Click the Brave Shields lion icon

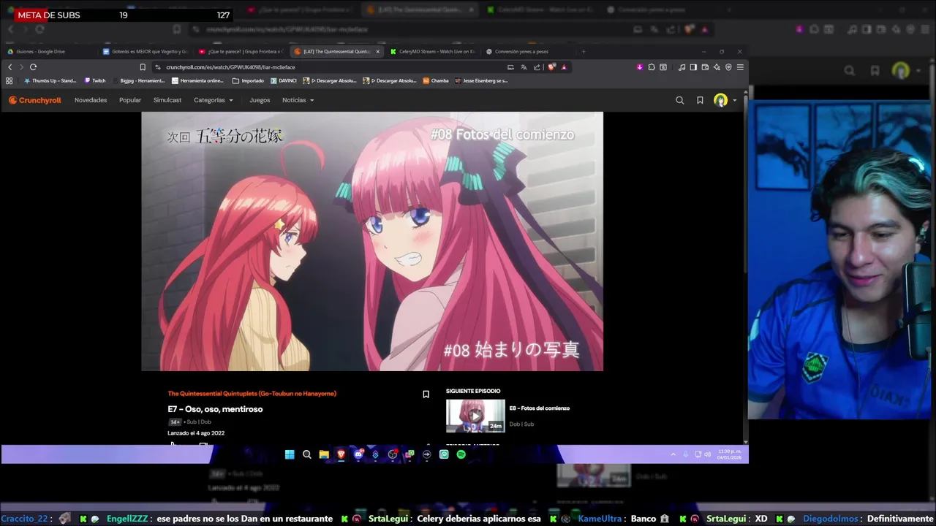point(551,66)
